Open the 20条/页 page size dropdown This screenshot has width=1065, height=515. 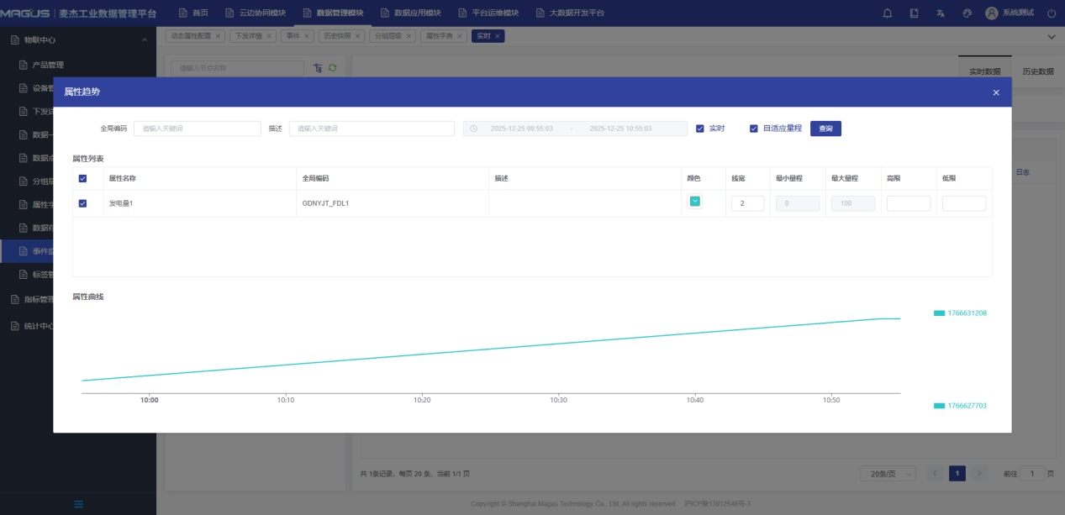tap(887, 474)
